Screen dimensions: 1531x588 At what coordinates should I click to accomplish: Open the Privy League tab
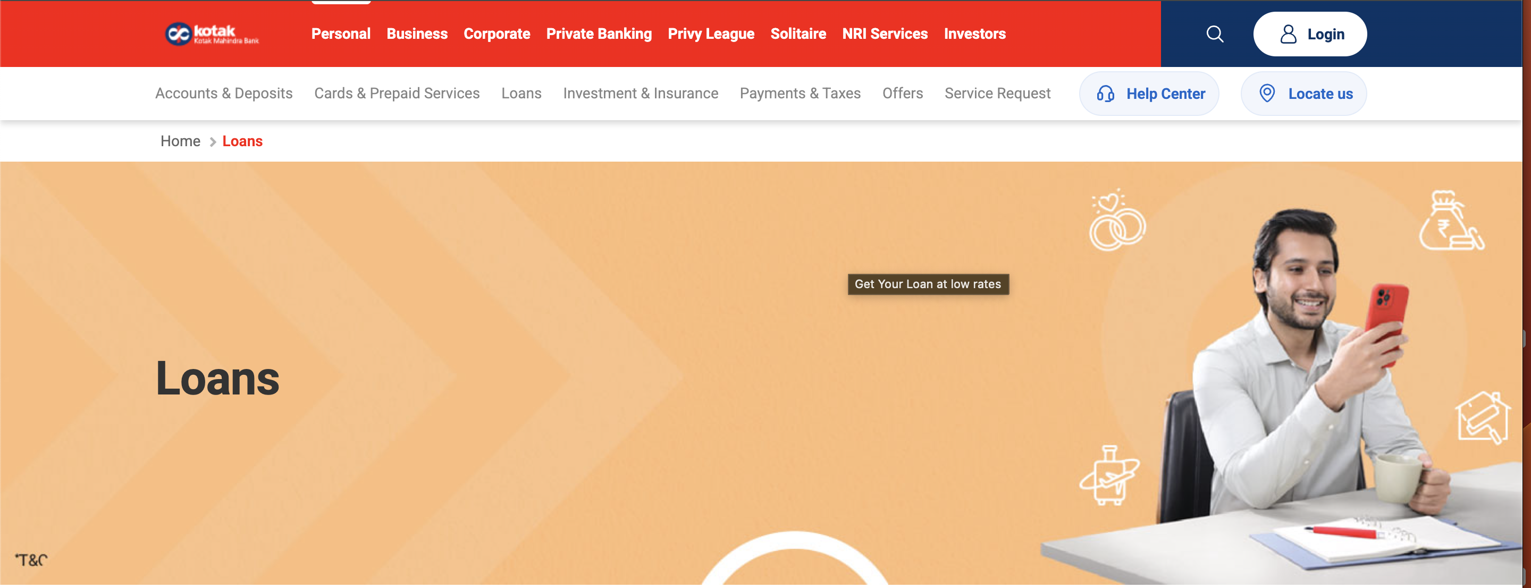711,34
